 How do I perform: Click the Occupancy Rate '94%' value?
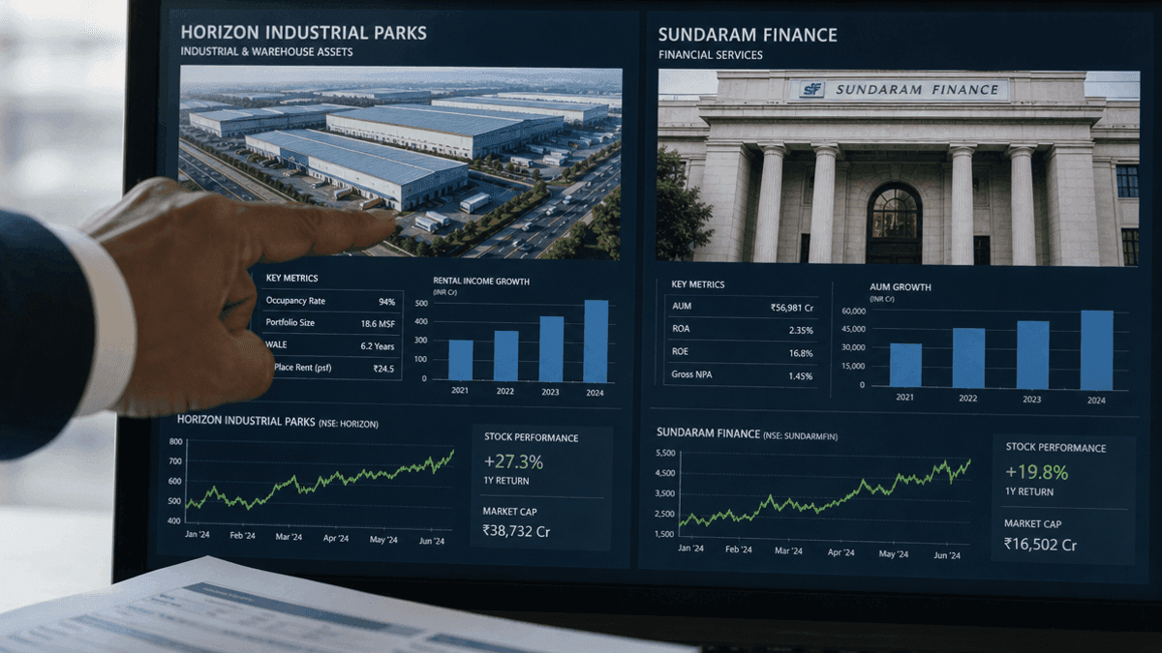(386, 302)
